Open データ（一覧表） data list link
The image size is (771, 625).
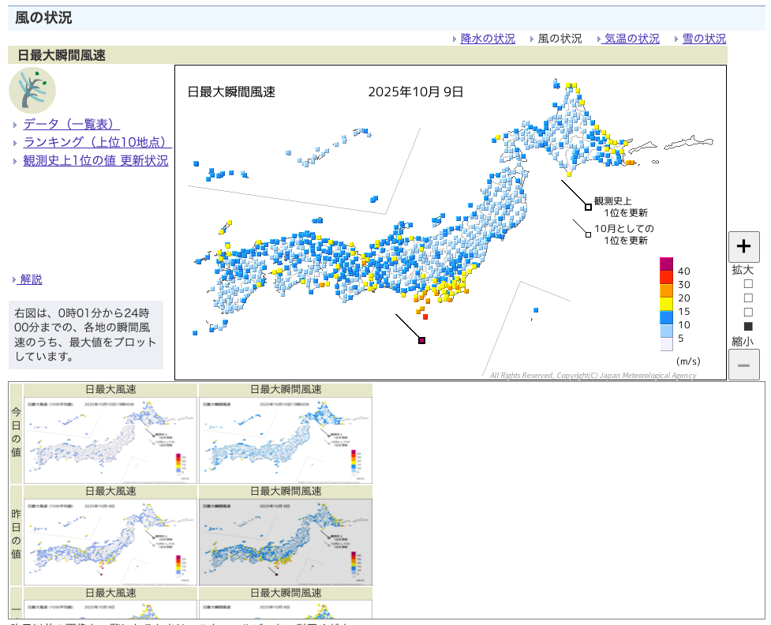click(x=71, y=124)
